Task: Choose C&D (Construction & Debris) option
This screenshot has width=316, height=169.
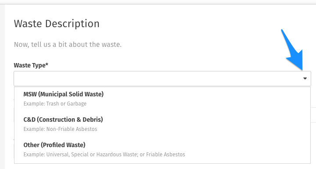Action: click(162, 124)
